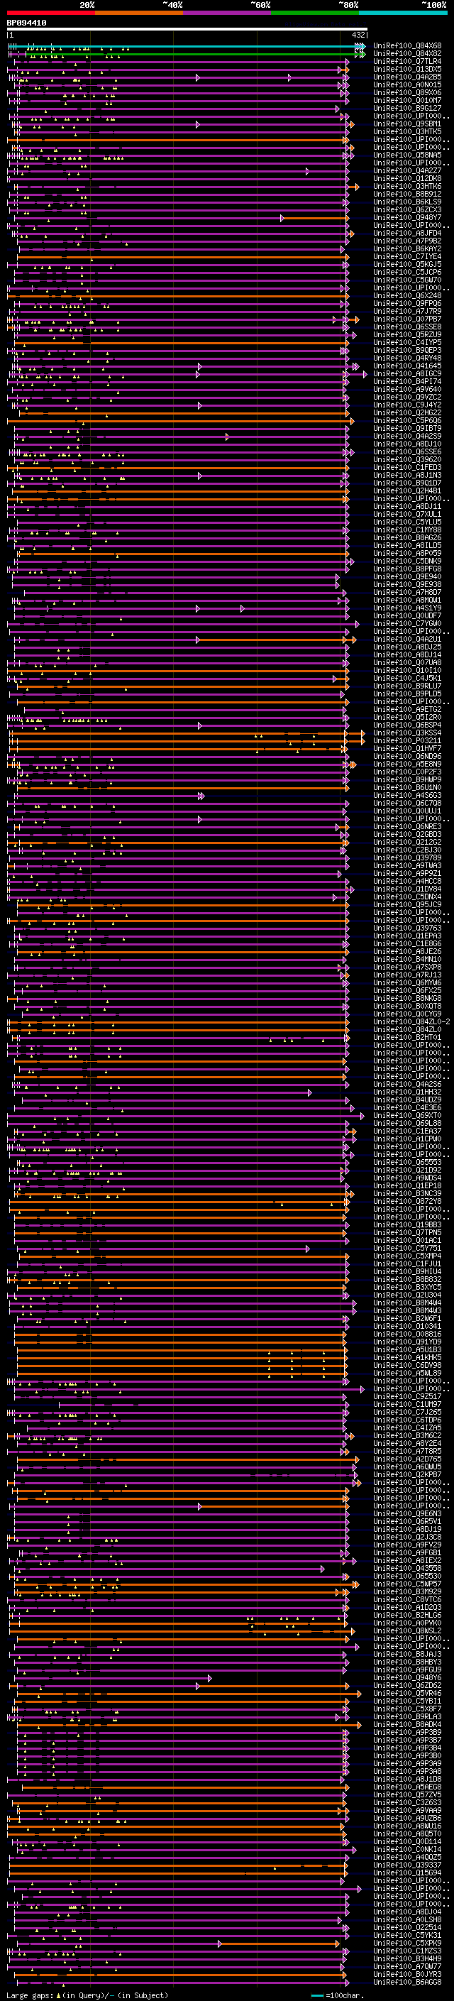Select label UniRef100_A8JFD4
454x2001 pixels.
pos(407,233)
